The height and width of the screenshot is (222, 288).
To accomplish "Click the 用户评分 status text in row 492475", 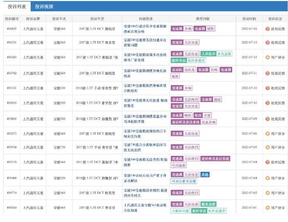I will [x=278, y=134].
